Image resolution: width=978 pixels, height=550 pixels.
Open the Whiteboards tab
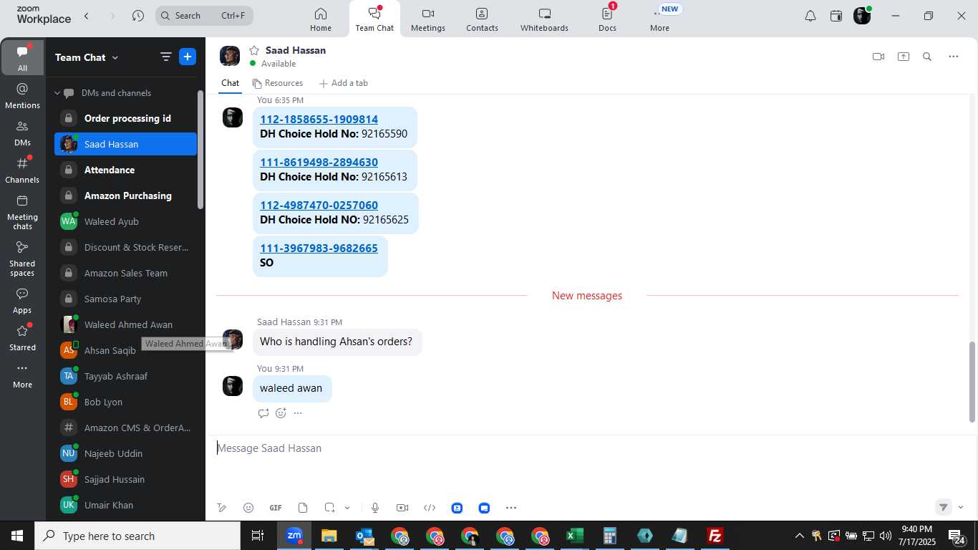click(544, 19)
